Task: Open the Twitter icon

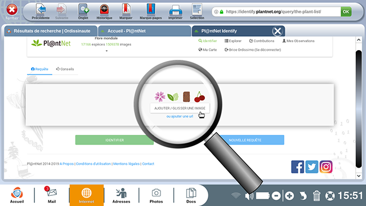Action: 312,167
